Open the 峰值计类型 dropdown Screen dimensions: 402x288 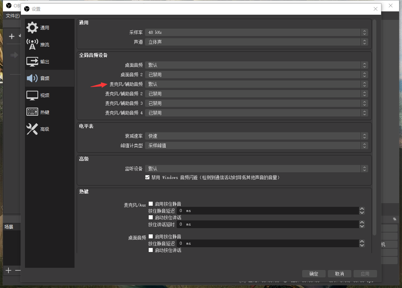pyautogui.click(x=256, y=145)
